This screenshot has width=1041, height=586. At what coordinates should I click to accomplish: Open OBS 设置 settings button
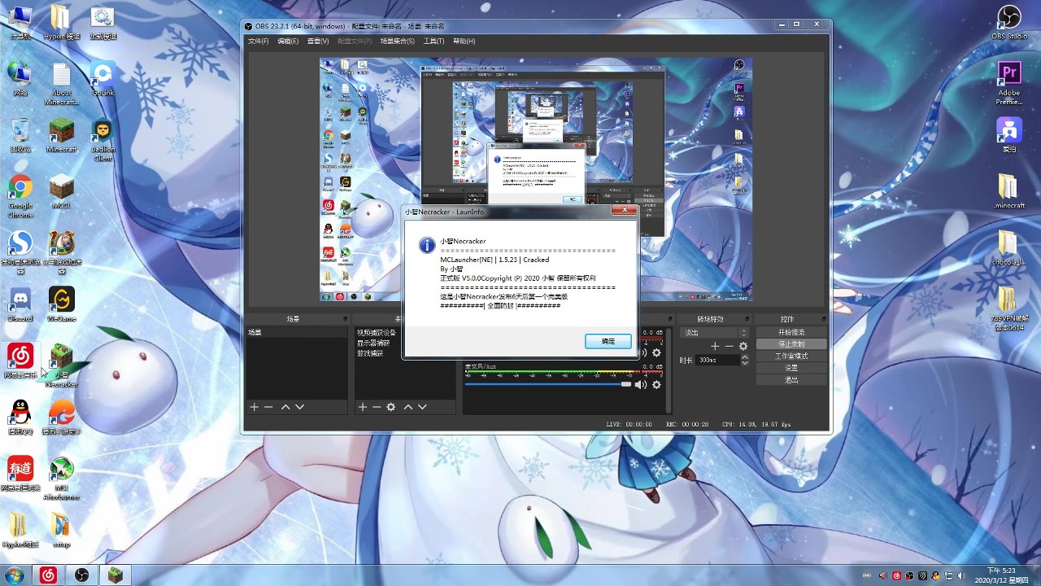(x=791, y=368)
